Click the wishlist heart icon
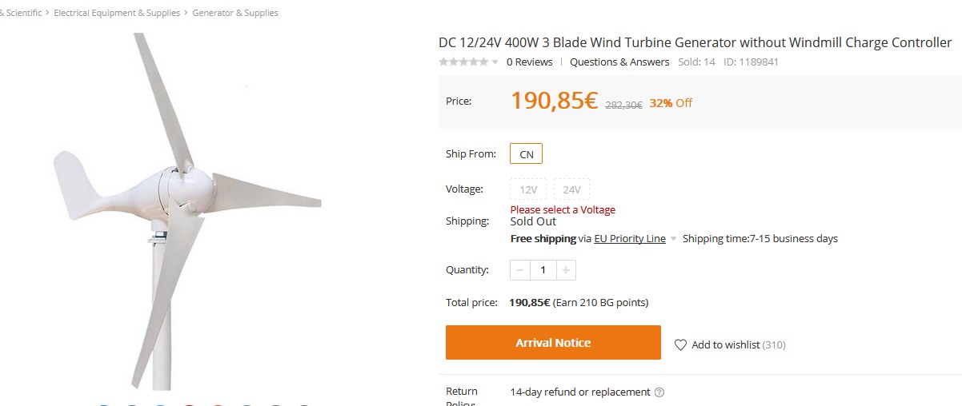962x406 pixels. (680, 344)
